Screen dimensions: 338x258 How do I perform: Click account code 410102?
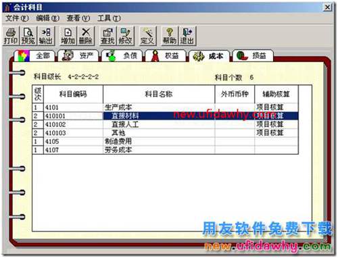73,124
